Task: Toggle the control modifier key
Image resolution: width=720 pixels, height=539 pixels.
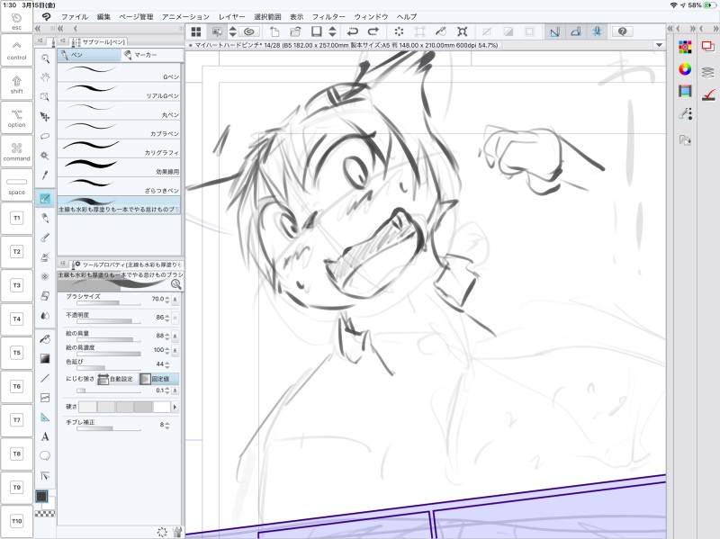Action: [x=16, y=50]
